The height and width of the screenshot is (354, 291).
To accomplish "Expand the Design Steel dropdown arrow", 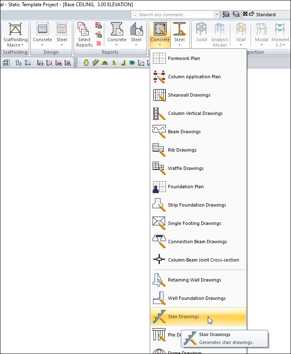I will pos(62,45).
